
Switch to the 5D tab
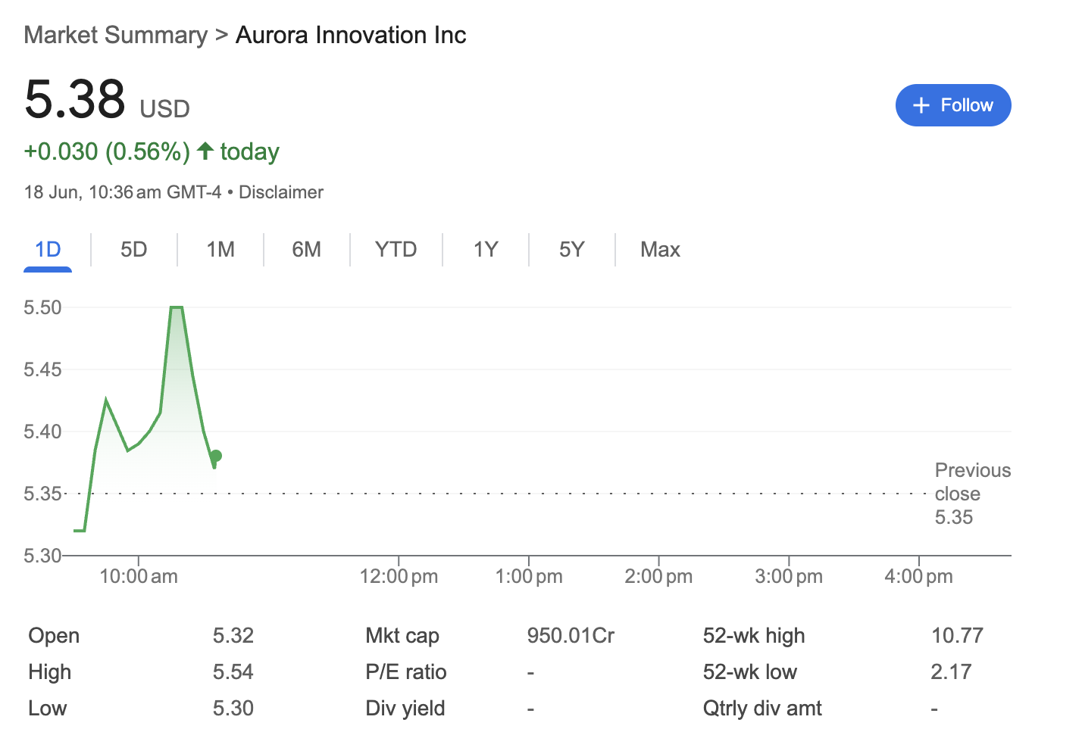tap(134, 250)
